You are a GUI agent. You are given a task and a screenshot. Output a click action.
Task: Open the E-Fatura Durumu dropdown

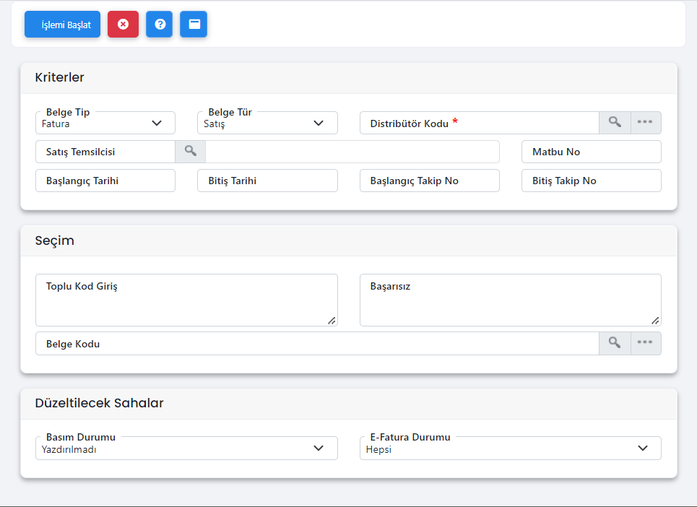point(511,448)
